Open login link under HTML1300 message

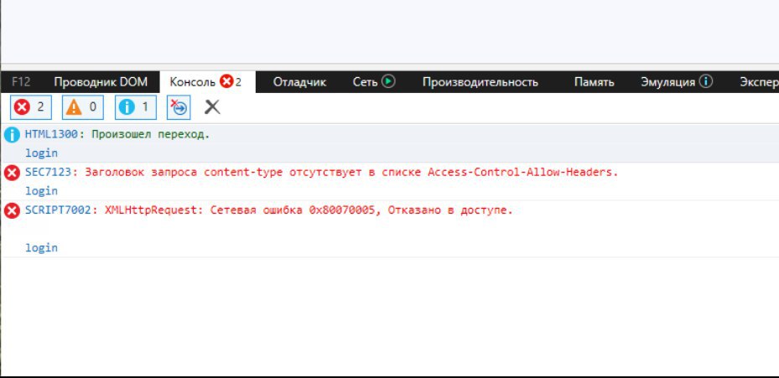tap(41, 153)
